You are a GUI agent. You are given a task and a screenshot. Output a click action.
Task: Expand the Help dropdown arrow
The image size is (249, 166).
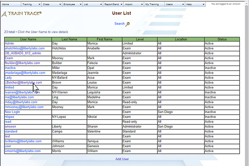(x=203, y=4)
